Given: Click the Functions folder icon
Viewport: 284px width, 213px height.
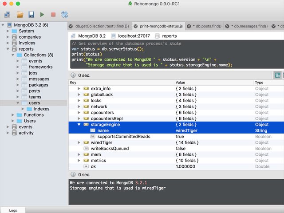Looking at the screenshot, I should [20, 115].
